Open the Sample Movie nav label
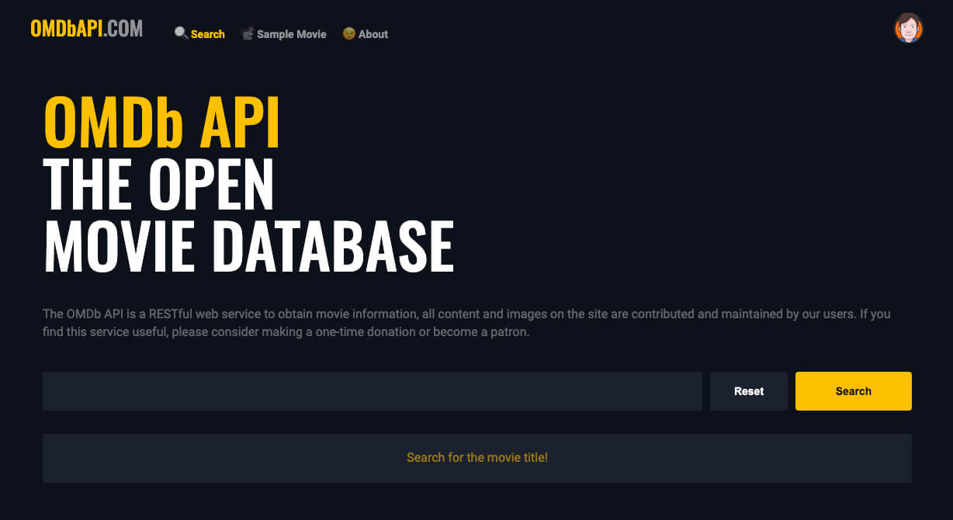This screenshot has height=520, width=953. (291, 34)
